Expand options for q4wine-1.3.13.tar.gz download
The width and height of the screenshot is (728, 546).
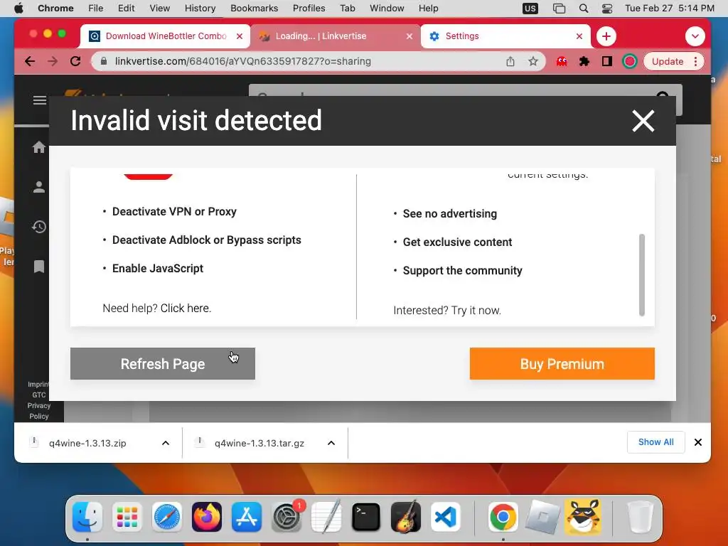coord(331,443)
